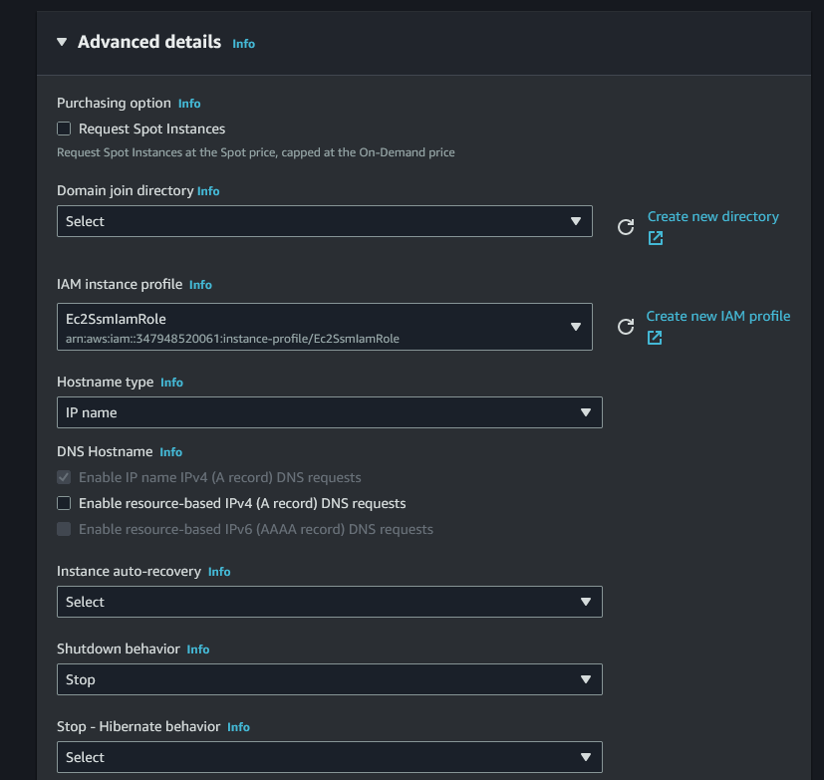Open the Domain join directory dropdown

(324, 221)
